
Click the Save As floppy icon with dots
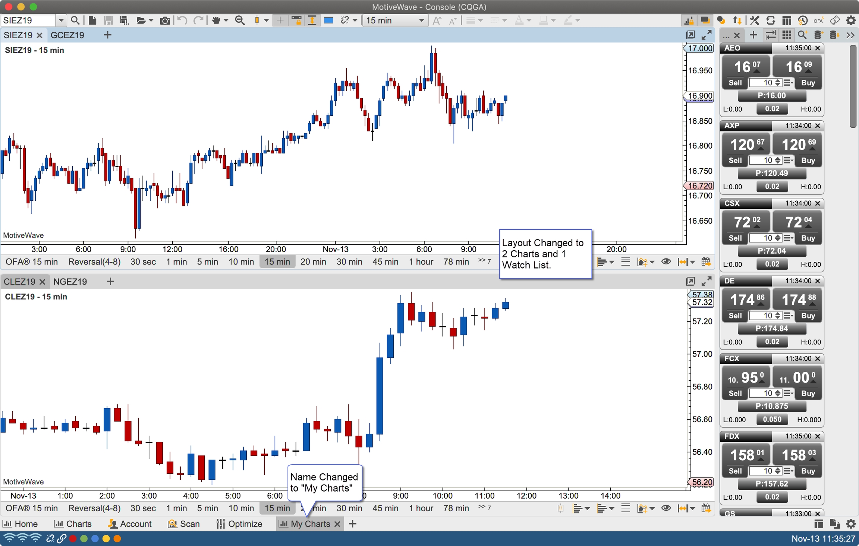[125, 20]
